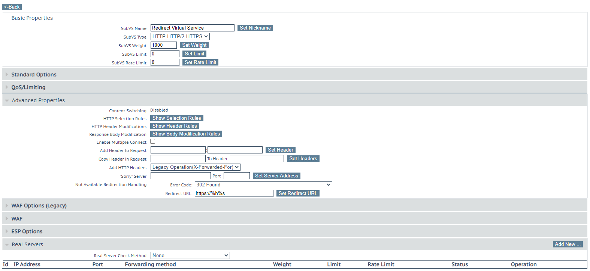Click the Set Redirect URL button
Screen dimensions: 590x271
pyautogui.click(x=298, y=194)
